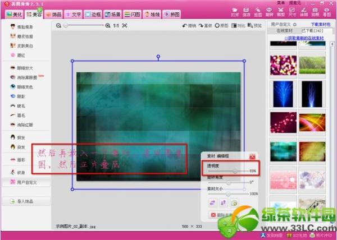
Task: Select the 裁剪 crop scissors icon
Action: tap(281, 12)
